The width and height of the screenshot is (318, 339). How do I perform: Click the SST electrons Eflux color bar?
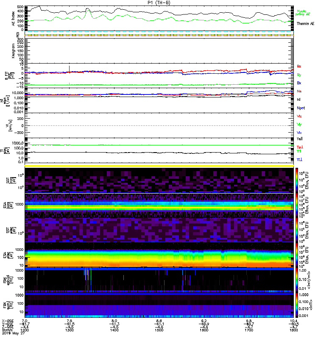pyautogui.click(x=297, y=230)
